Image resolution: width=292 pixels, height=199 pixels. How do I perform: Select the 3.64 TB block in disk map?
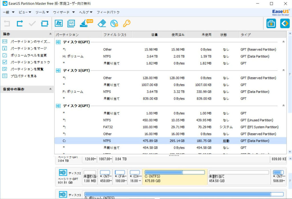pos(191,159)
